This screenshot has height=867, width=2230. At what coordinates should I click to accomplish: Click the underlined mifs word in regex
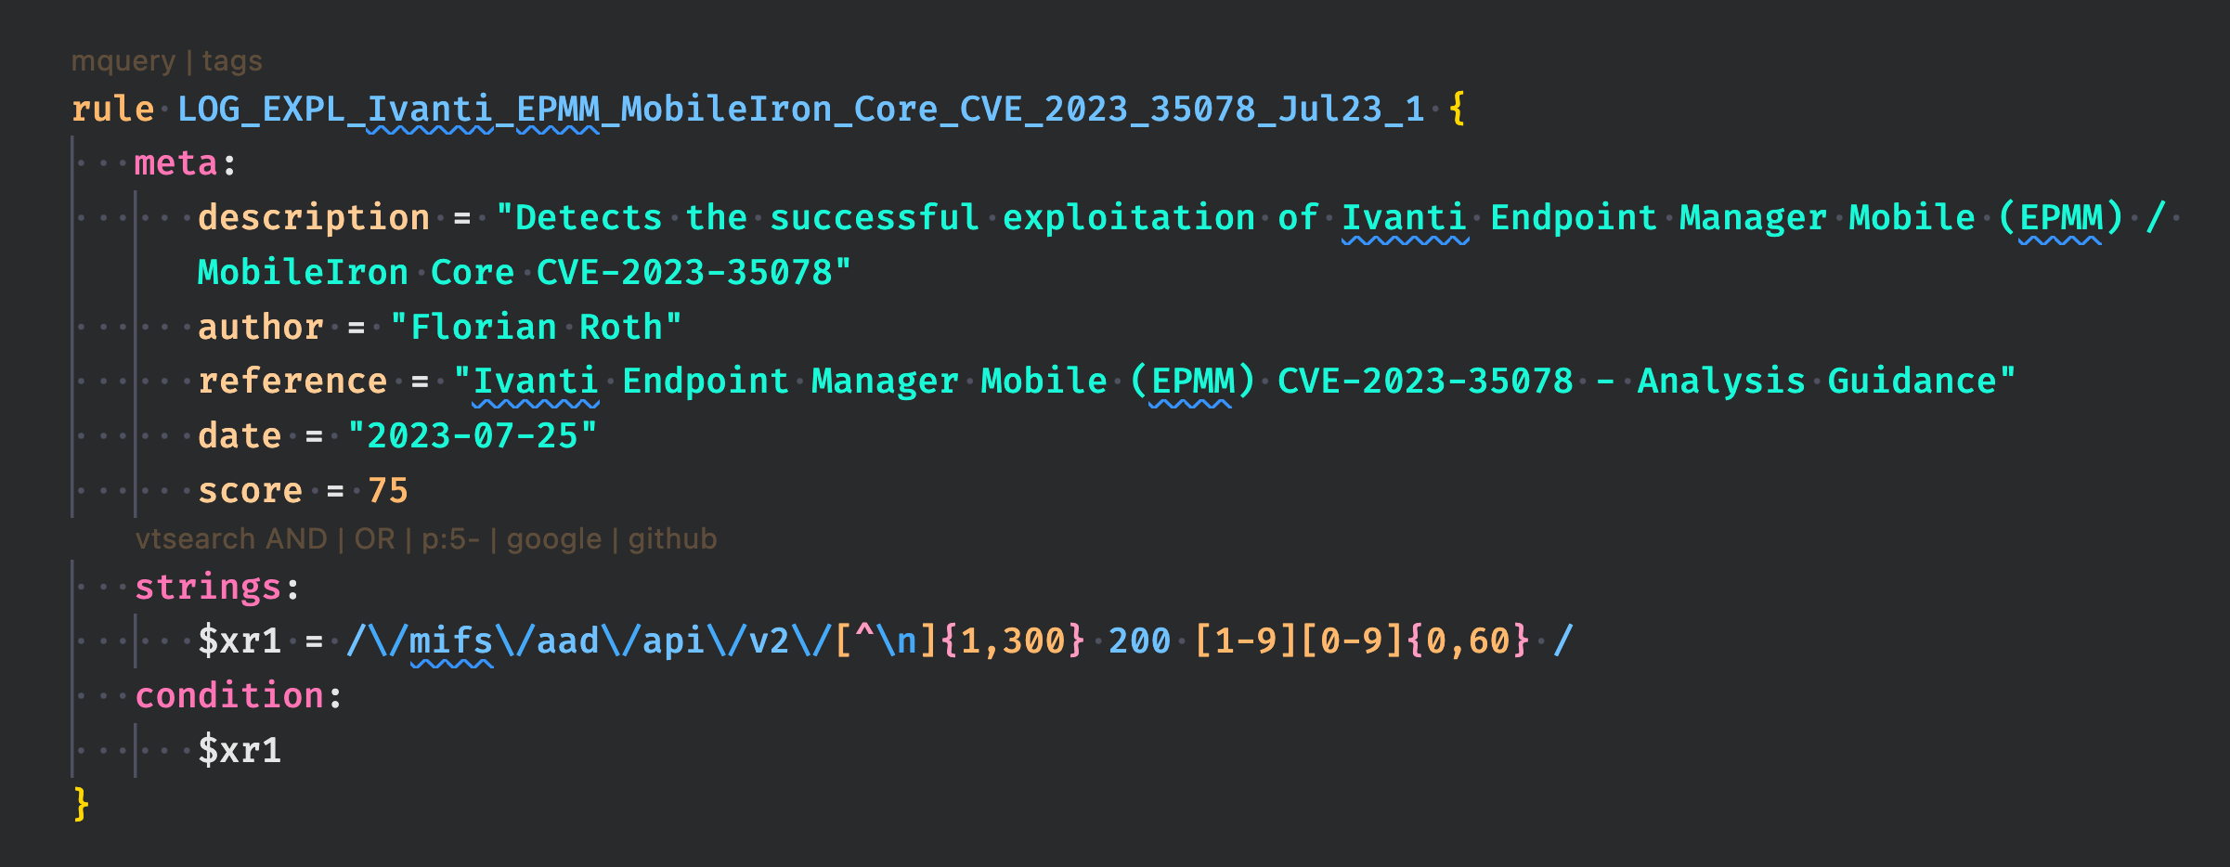click(451, 641)
